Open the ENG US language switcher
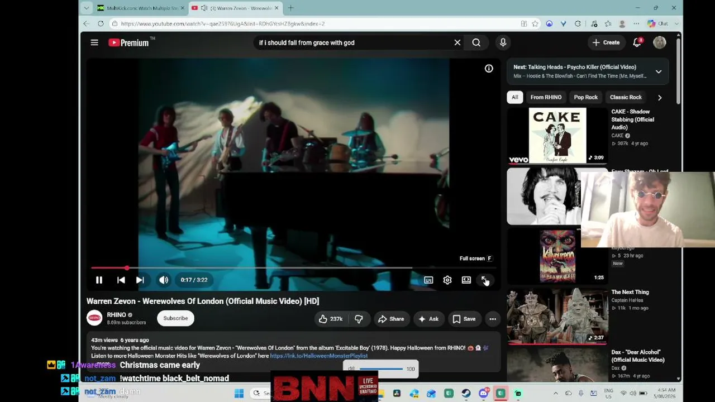715x402 pixels. click(x=608, y=394)
